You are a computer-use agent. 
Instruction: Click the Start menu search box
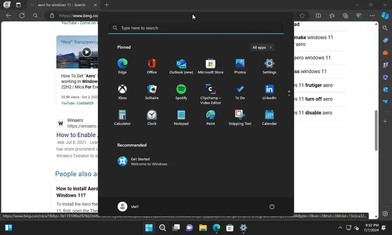point(196,28)
